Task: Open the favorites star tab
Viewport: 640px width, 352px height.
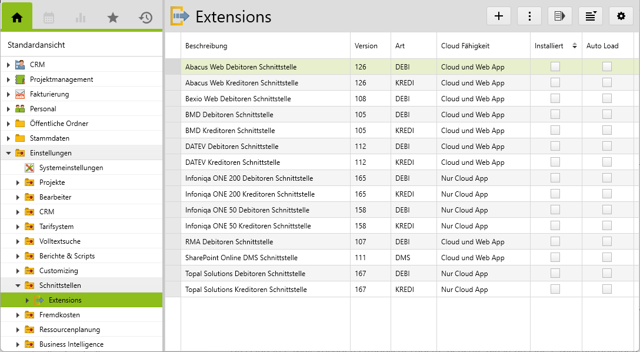Action: pyautogui.click(x=113, y=18)
